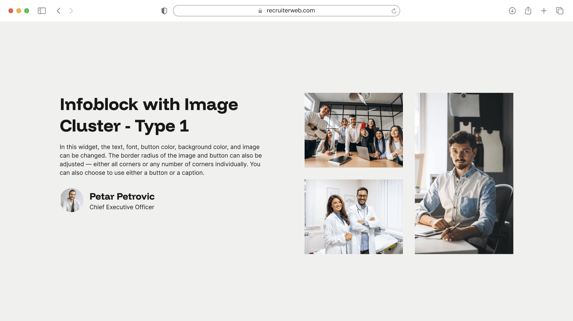Open the share sheet icon

point(528,11)
